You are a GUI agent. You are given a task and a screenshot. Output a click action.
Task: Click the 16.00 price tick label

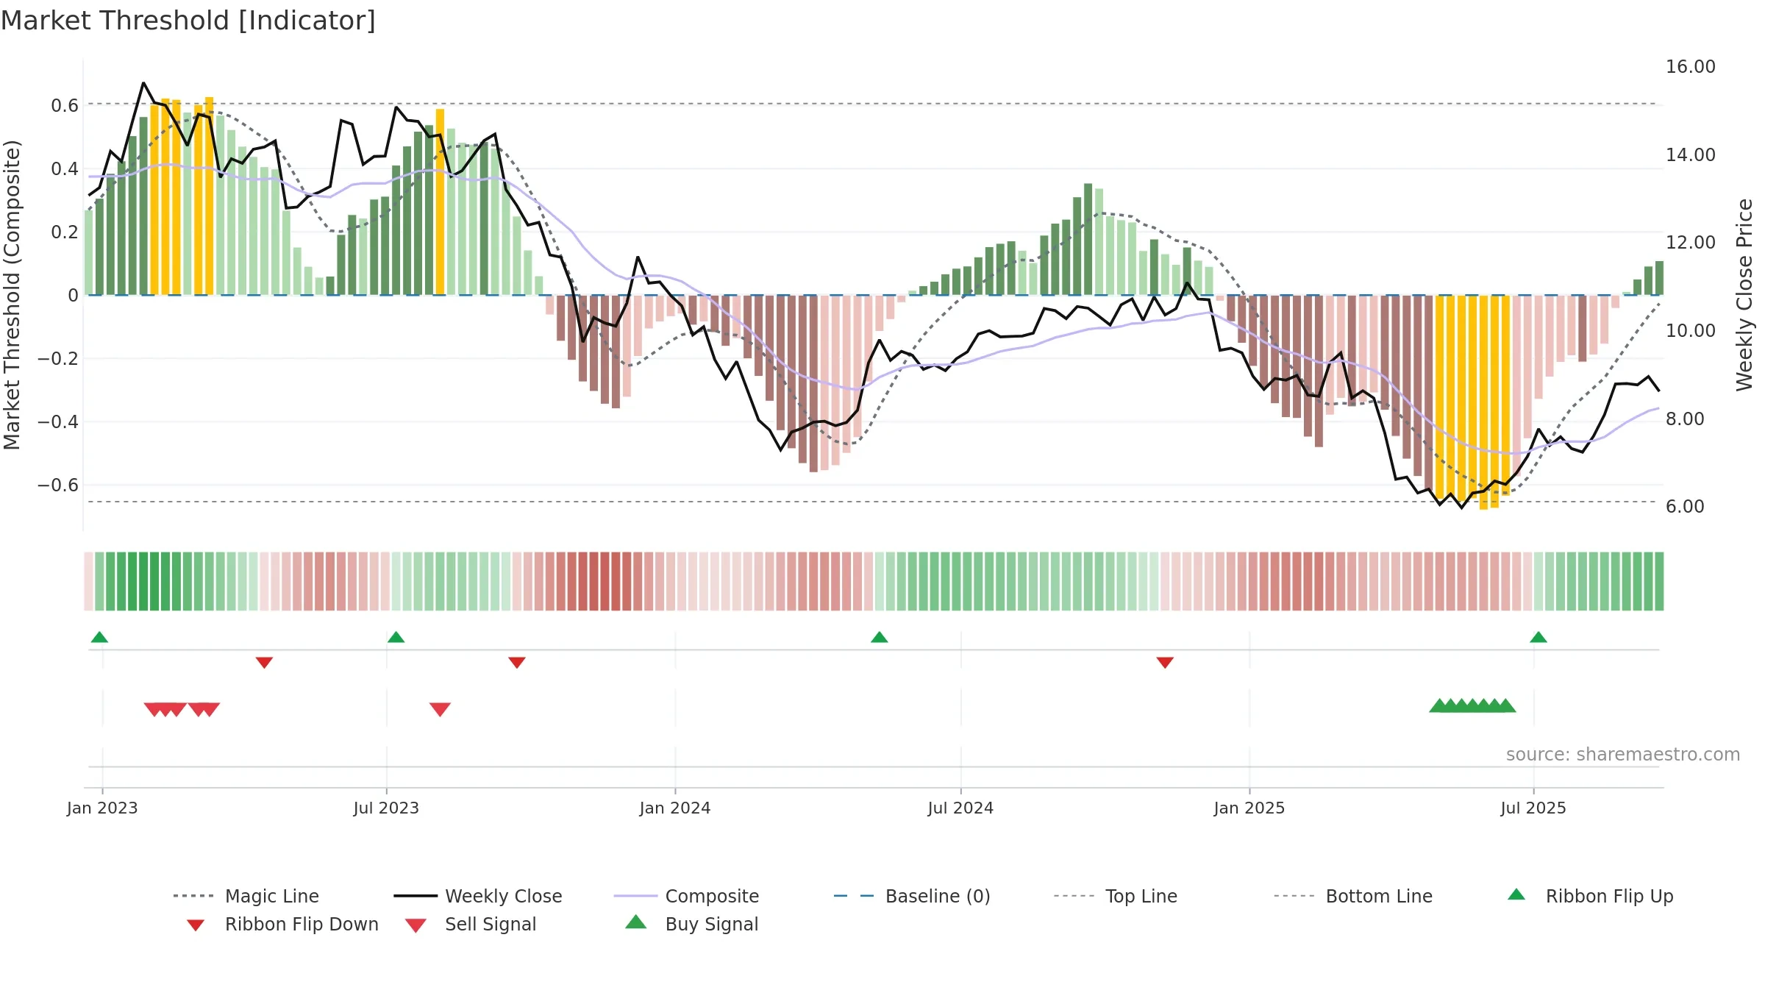[x=1691, y=67]
